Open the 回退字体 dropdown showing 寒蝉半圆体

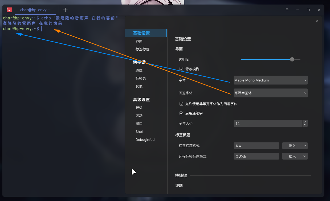point(271,93)
